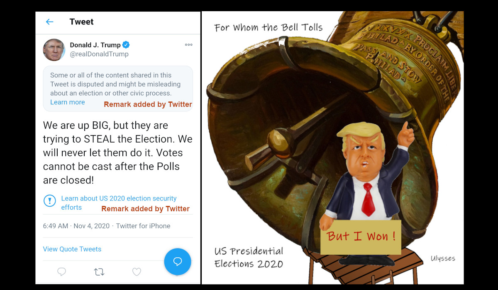Click the exclamation info circle icon
Viewport: 498px width, 290px height.
(x=49, y=201)
